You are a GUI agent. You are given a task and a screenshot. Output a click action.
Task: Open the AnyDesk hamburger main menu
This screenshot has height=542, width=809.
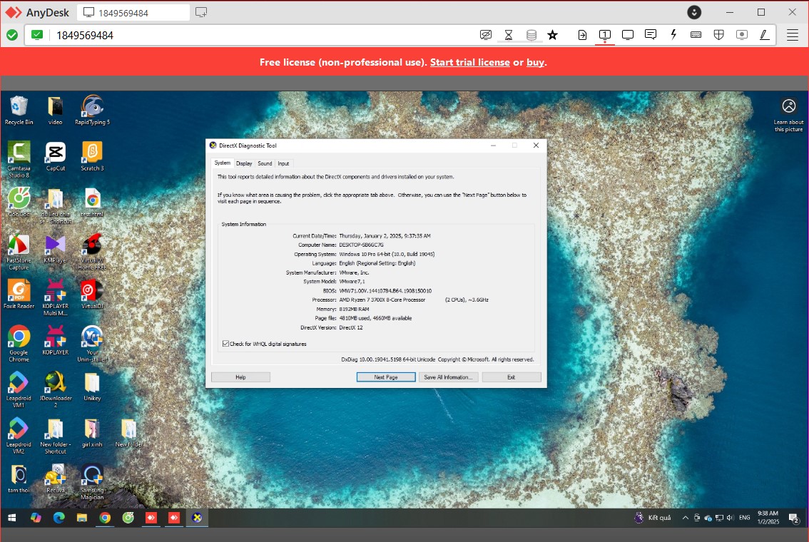pyautogui.click(x=792, y=35)
